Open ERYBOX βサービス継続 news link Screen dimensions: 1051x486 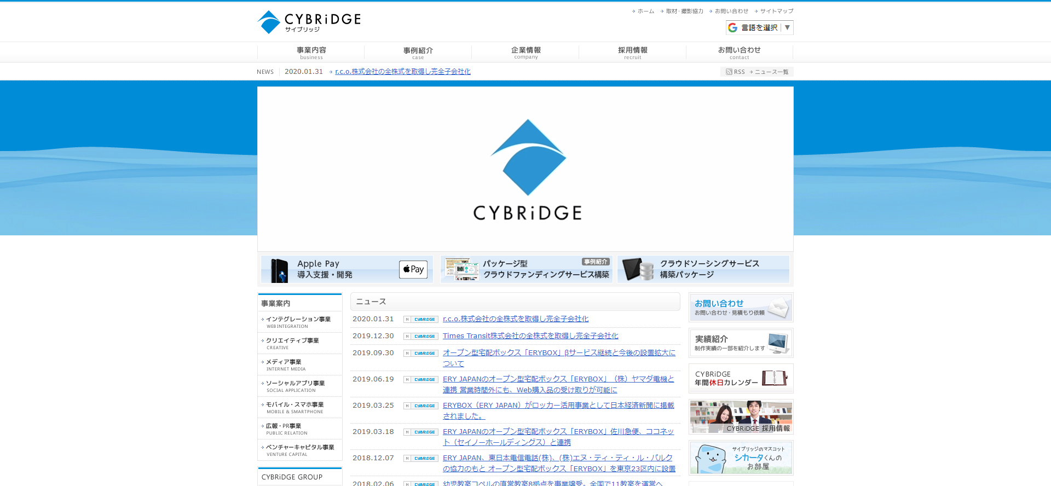coord(559,358)
